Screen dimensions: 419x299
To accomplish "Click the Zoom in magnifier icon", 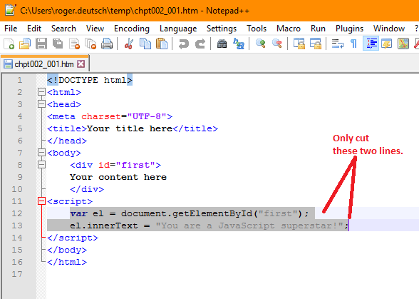I will point(260,44).
